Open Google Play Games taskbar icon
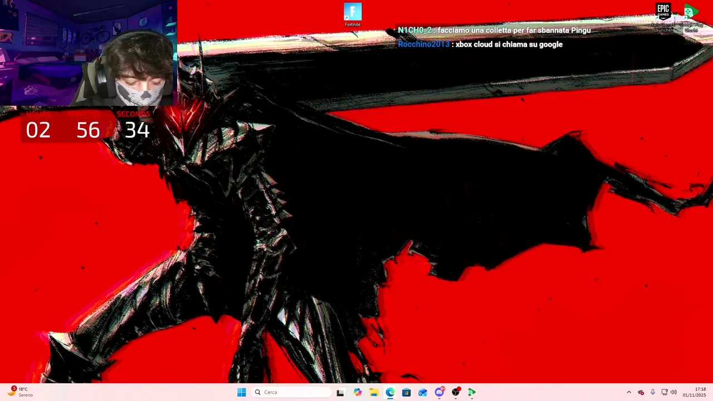The image size is (713, 401). point(472,392)
